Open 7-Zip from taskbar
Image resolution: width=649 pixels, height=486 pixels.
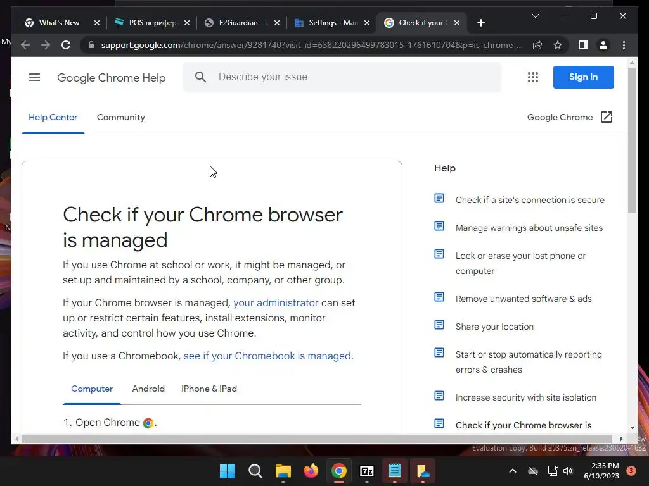(367, 471)
